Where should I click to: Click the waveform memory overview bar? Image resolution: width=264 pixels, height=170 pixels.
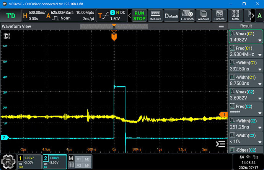coord(114,26)
